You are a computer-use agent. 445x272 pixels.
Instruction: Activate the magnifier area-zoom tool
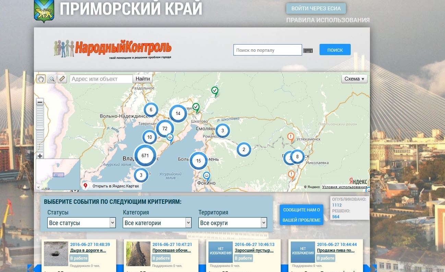51,79
